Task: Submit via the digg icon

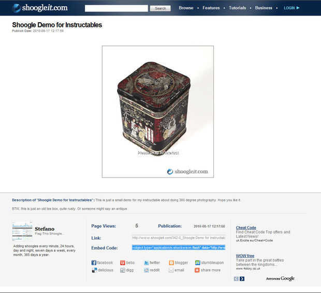Action: pos(123,270)
